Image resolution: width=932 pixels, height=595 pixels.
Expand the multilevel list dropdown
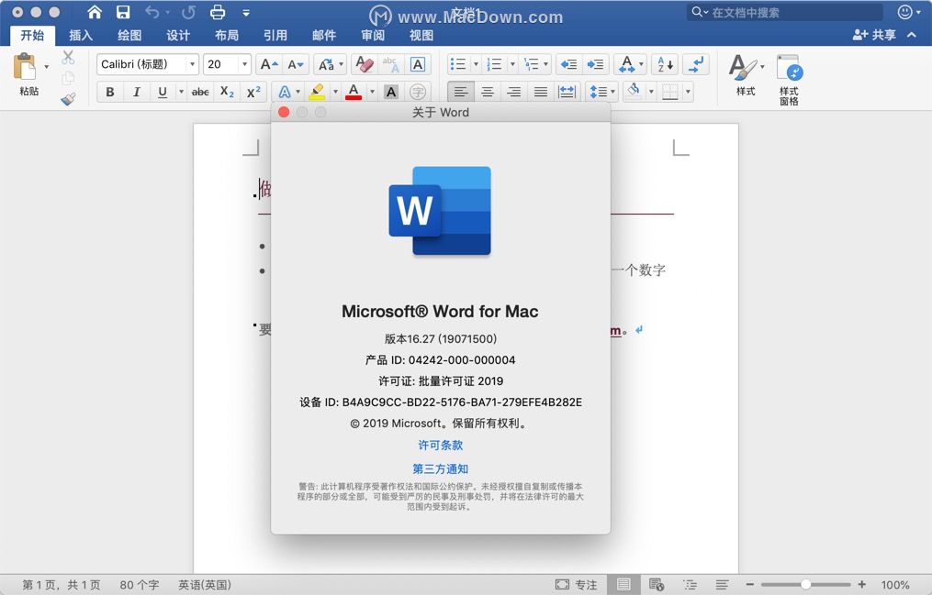coord(545,64)
